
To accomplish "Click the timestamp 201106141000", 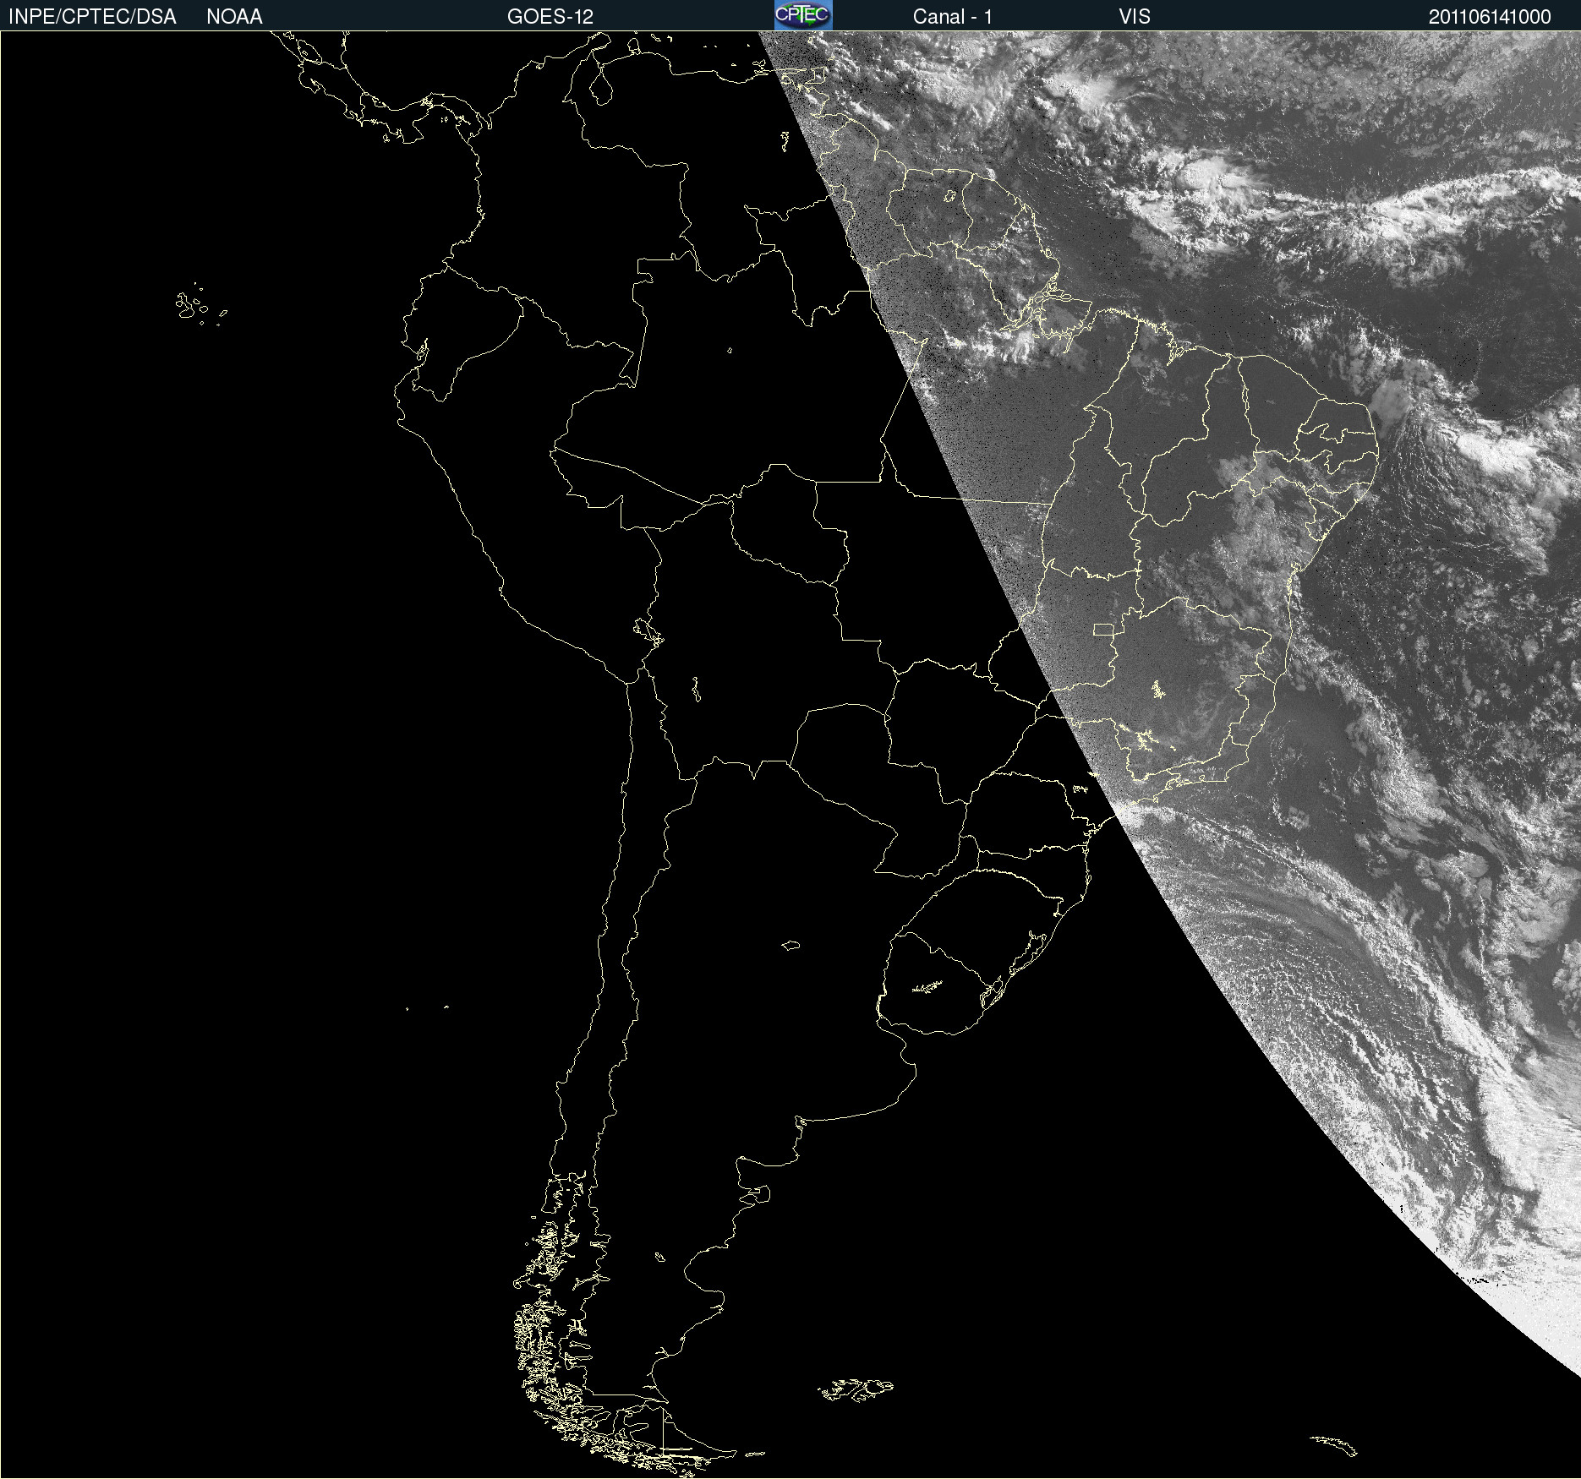I will click(x=1490, y=17).
